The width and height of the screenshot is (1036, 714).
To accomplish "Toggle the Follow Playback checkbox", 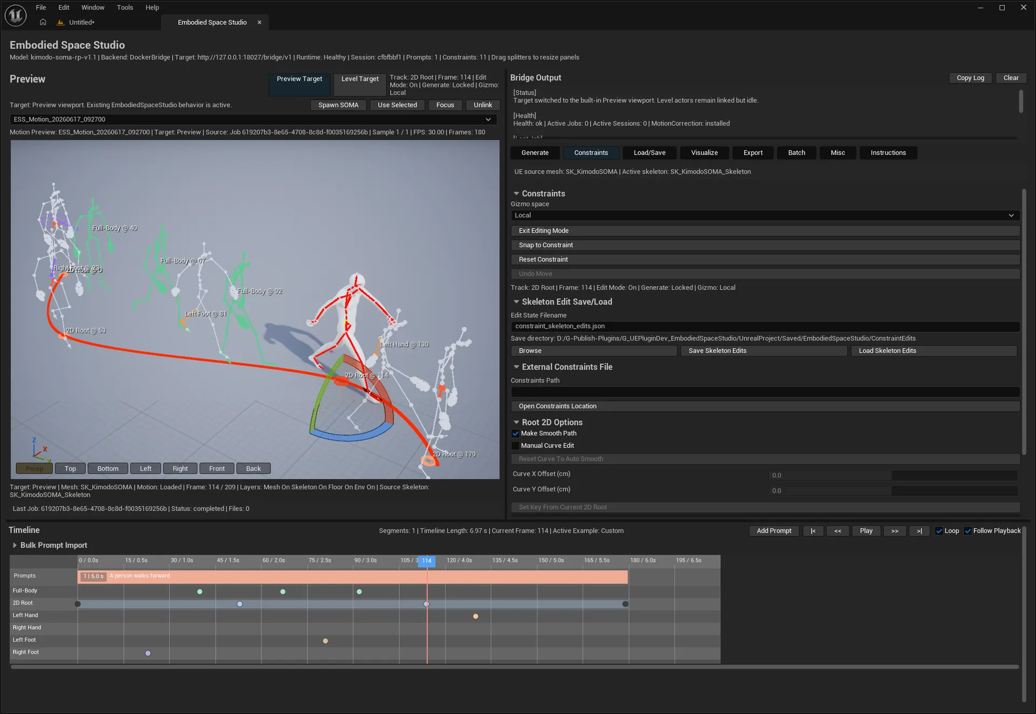I will [968, 531].
